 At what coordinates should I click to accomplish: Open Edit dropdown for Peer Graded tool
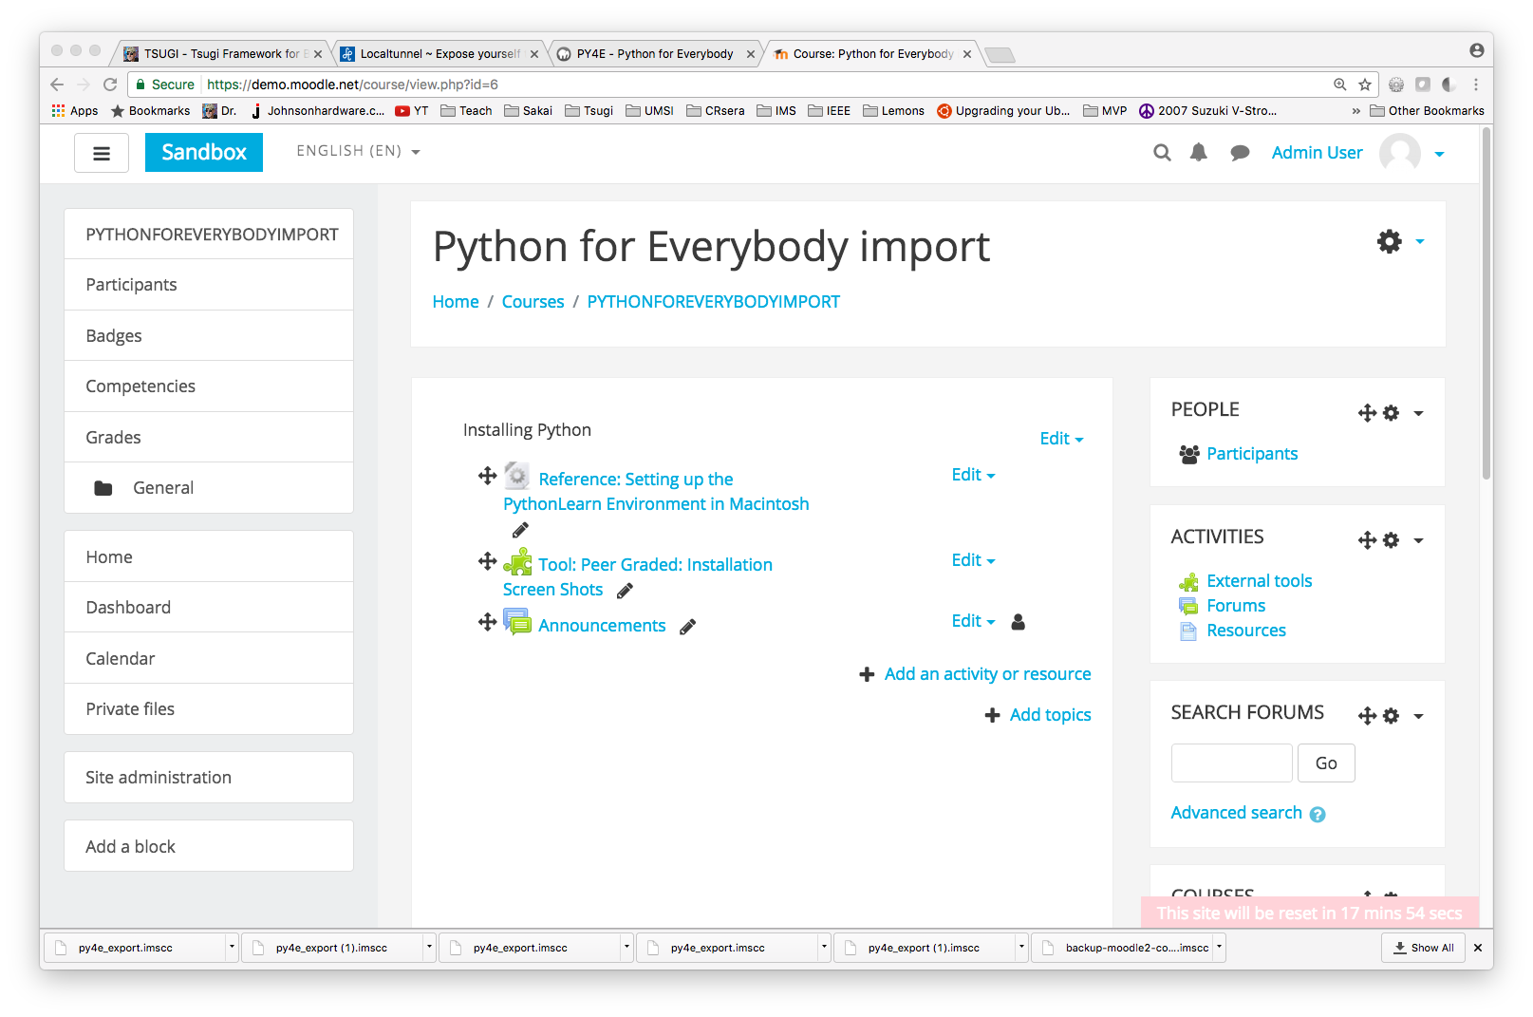(x=973, y=560)
